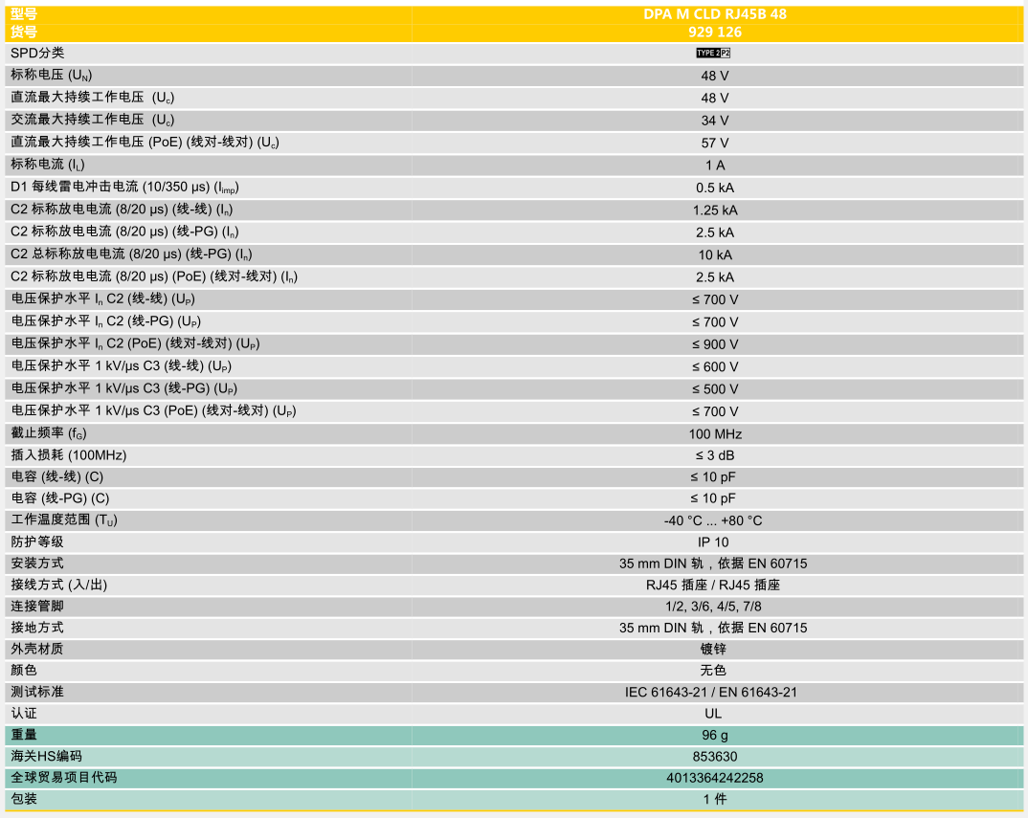Click the article number 929 126
Image resolution: width=1028 pixels, height=818 pixels.
tap(714, 32)
